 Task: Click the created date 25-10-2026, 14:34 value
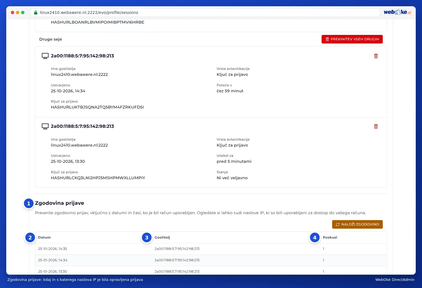coord(68,91)
